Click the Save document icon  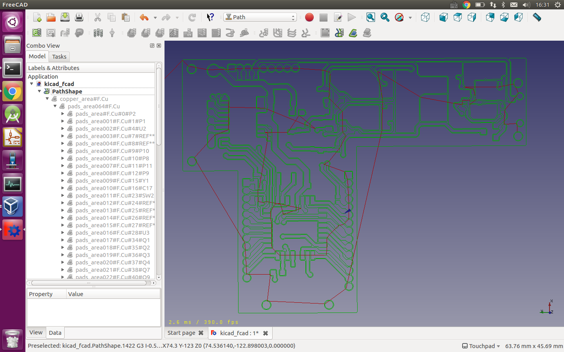(x=65, y=17)
